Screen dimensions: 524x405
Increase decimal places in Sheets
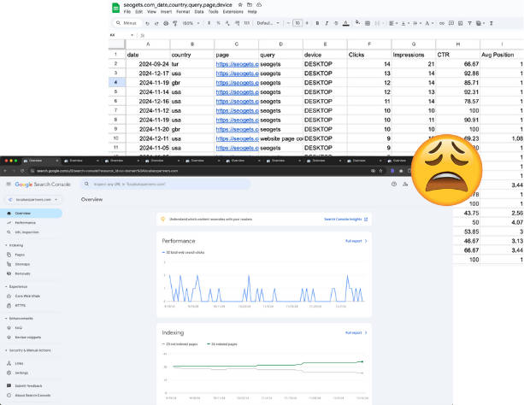coord(237,23)
